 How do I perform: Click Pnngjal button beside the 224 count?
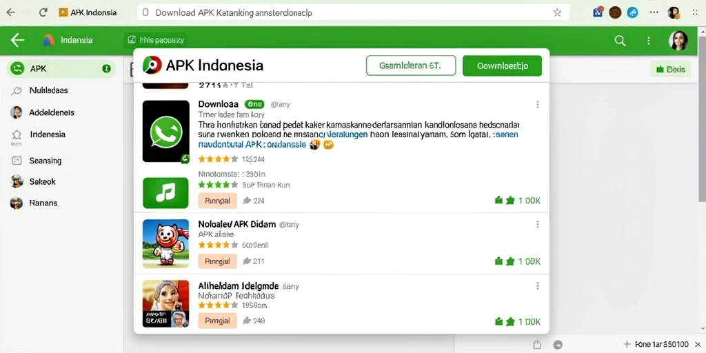217,201
